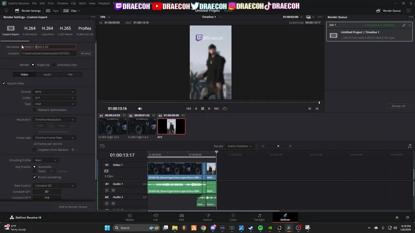The height and width of the screenshot is (233, 415).
Task: Switch to File settings tab
Action: 70,74
